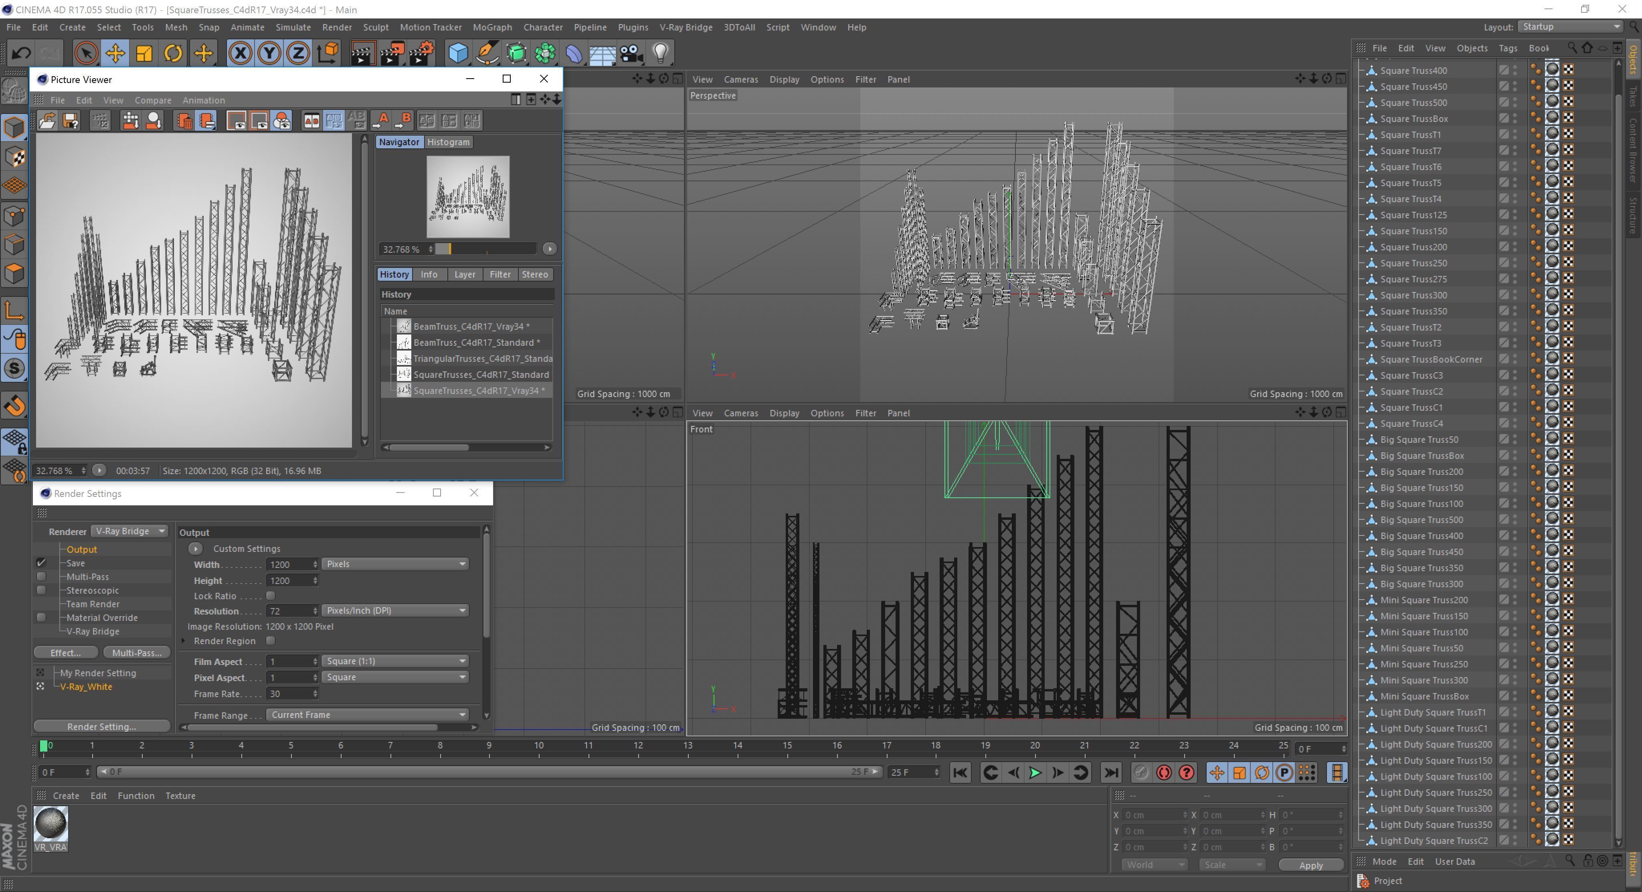Click the Undo arrow icon
Screen dimensions: 1642x892
coord(21,53)
